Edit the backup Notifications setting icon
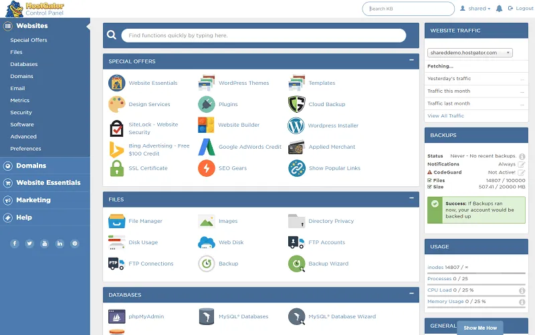This screenshot has height=335, width=535. pyautogui.click(x=522, y=164)
